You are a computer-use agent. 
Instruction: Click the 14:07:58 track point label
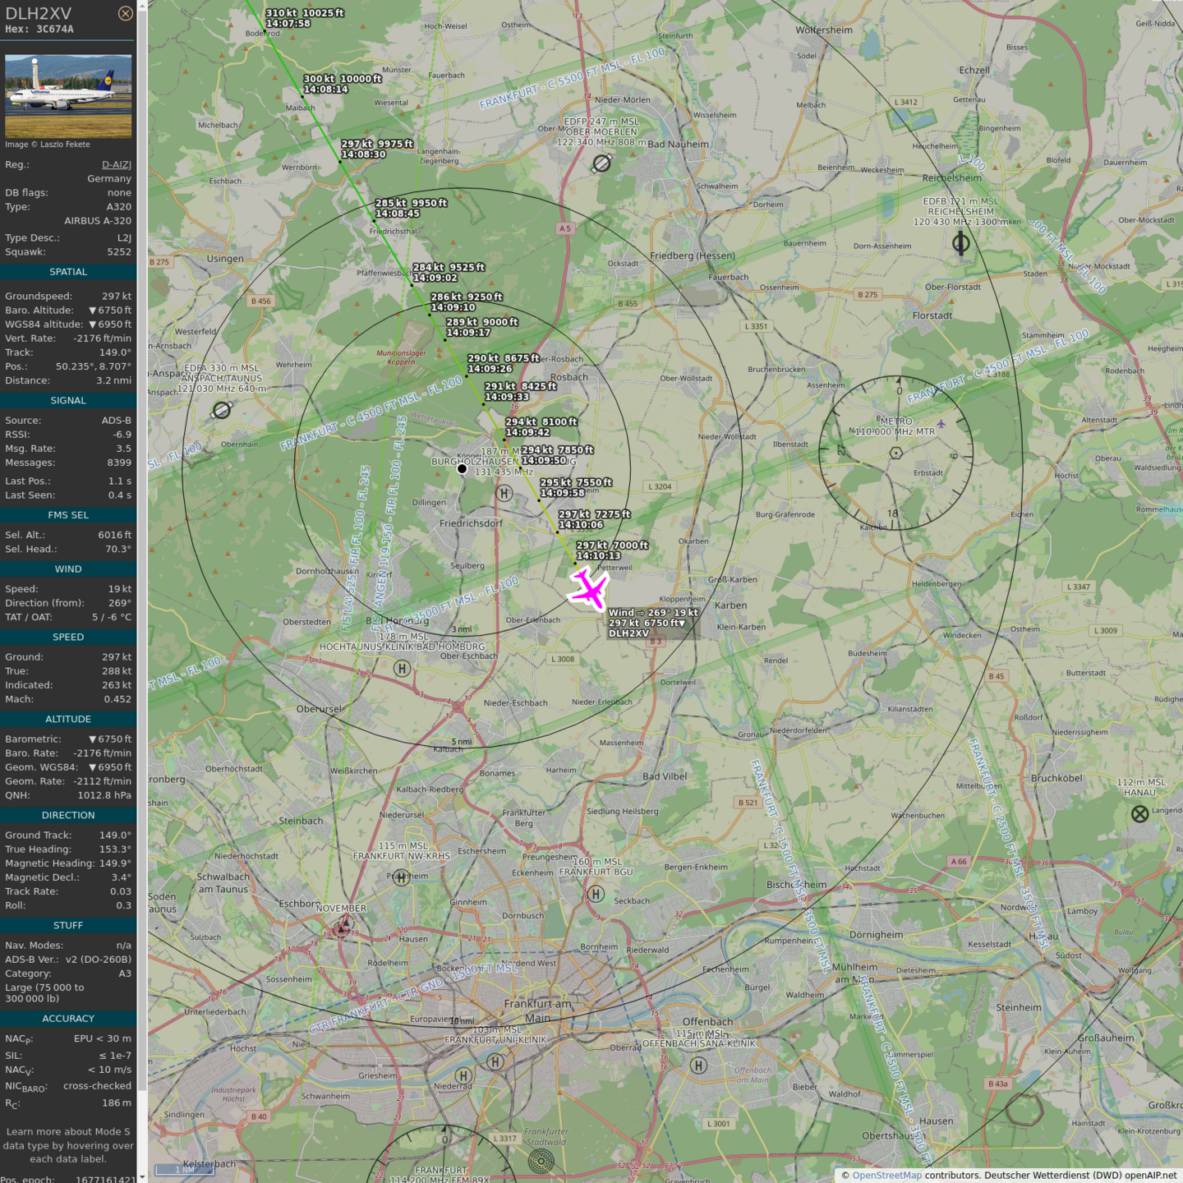click(x=288, y=24)
